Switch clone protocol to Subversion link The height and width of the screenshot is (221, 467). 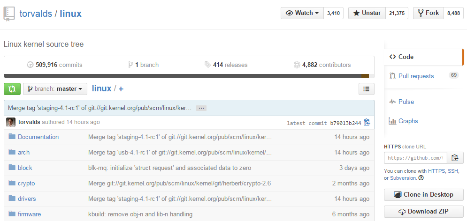[403, 178]
